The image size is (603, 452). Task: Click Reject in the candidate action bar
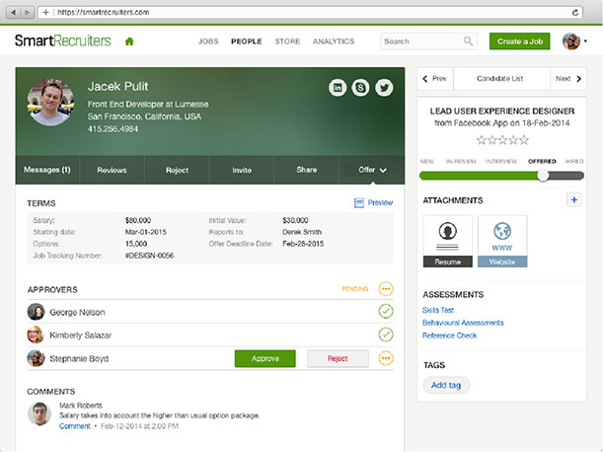pos(177,170)
